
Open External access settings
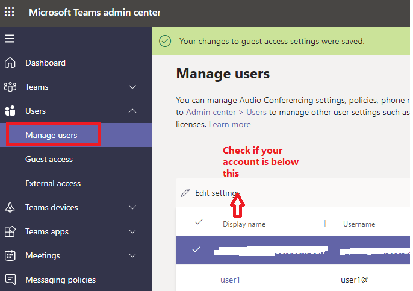tap(53, 183)
